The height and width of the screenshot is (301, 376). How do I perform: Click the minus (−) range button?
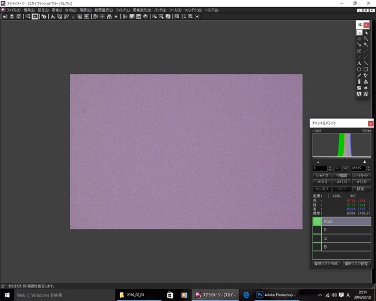[345, 168]
